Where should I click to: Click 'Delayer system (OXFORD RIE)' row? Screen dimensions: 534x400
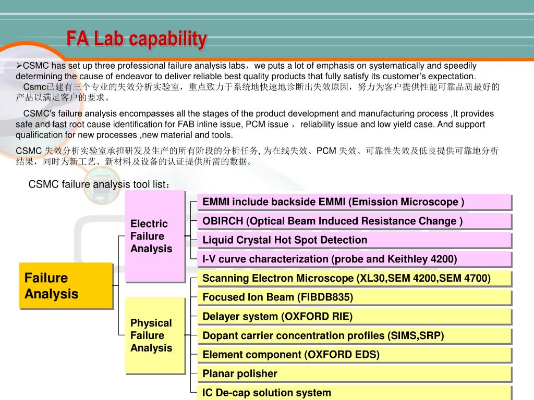point(354,316)
